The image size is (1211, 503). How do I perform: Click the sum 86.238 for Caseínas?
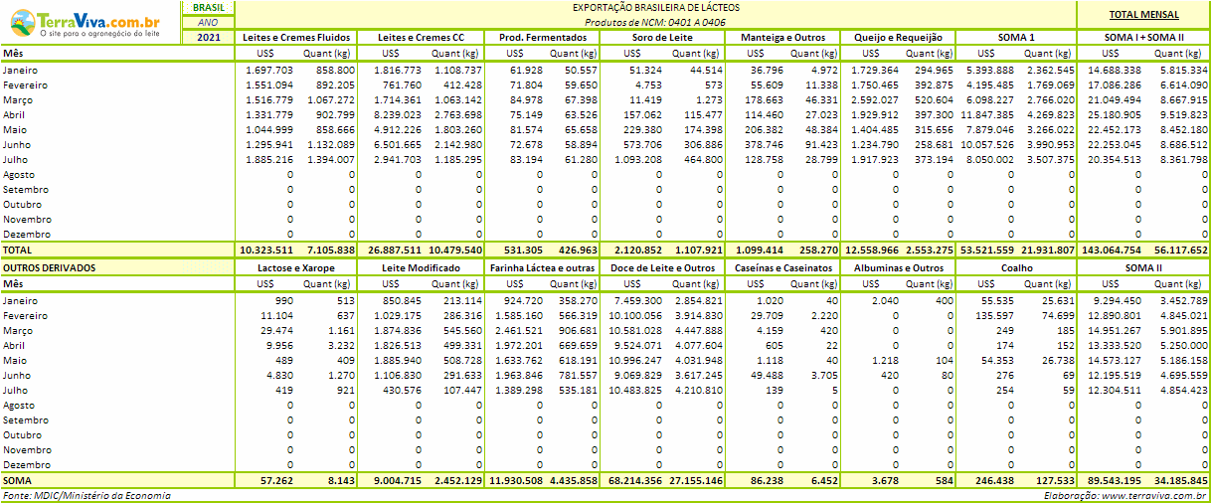coord(767,481)
